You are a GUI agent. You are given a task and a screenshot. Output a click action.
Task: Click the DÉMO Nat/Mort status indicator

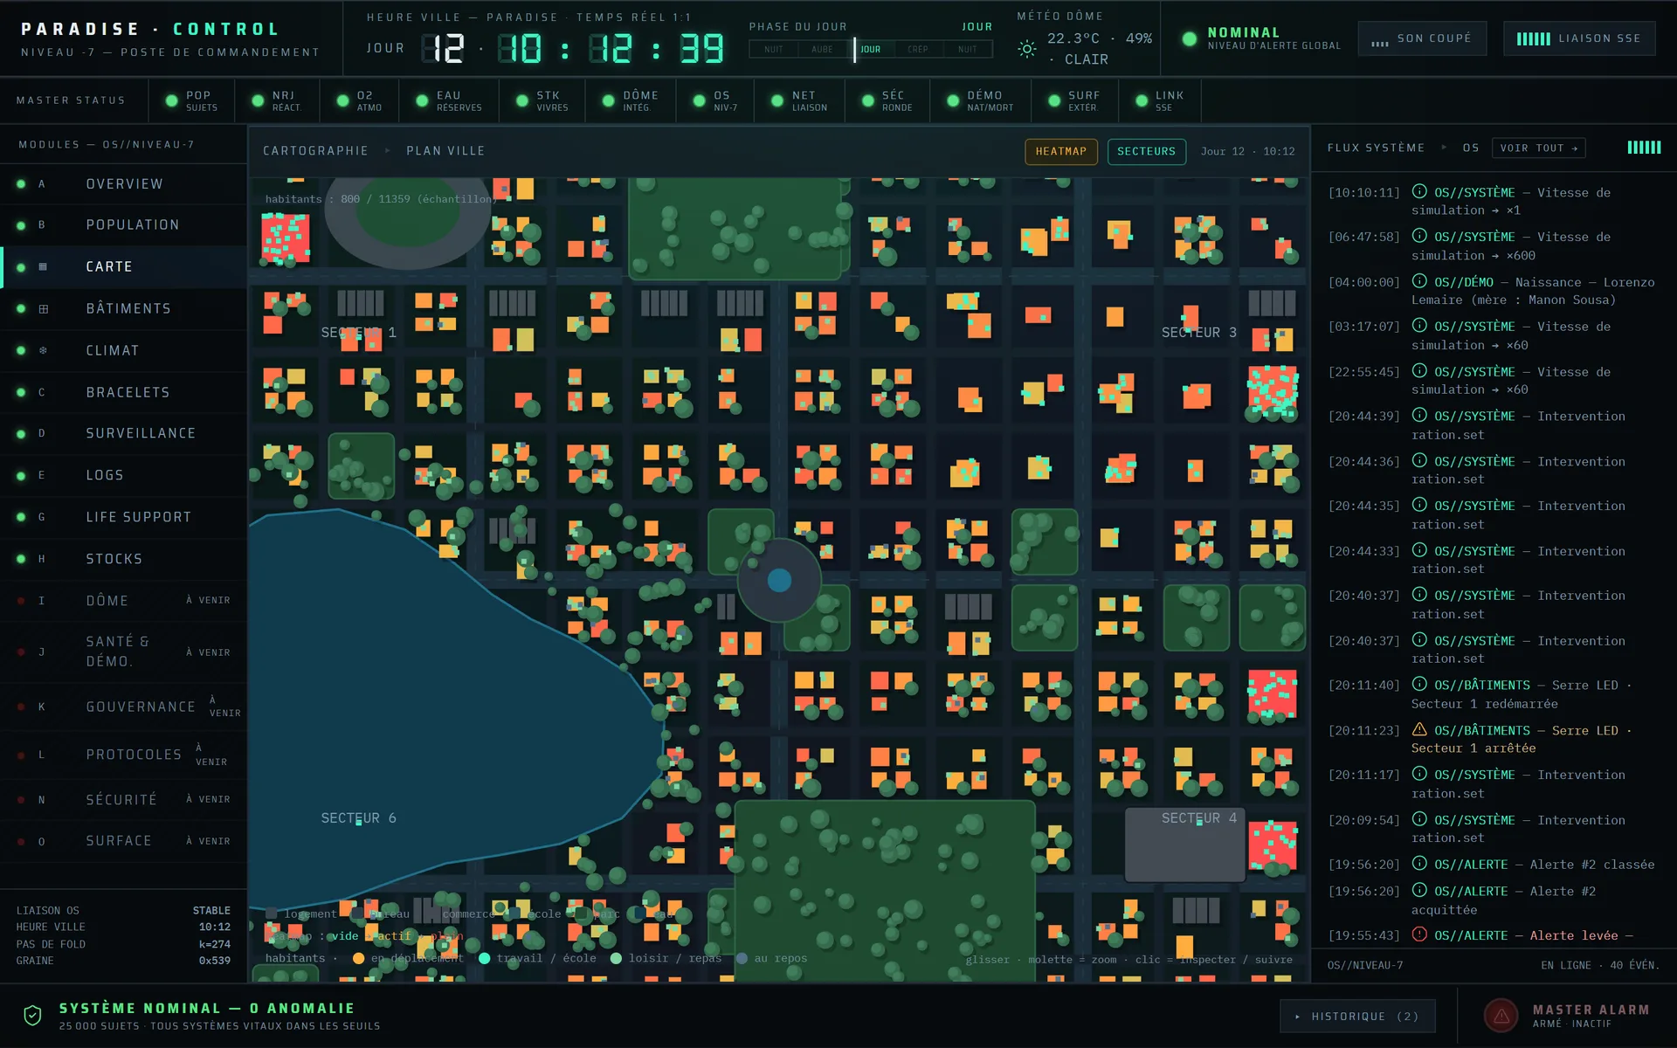click(x=980, y=100)
